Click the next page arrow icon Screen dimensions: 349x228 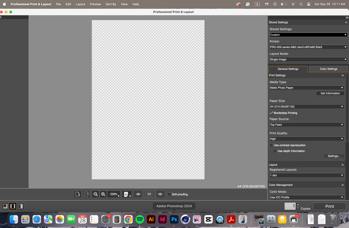(x=160, y=194)
